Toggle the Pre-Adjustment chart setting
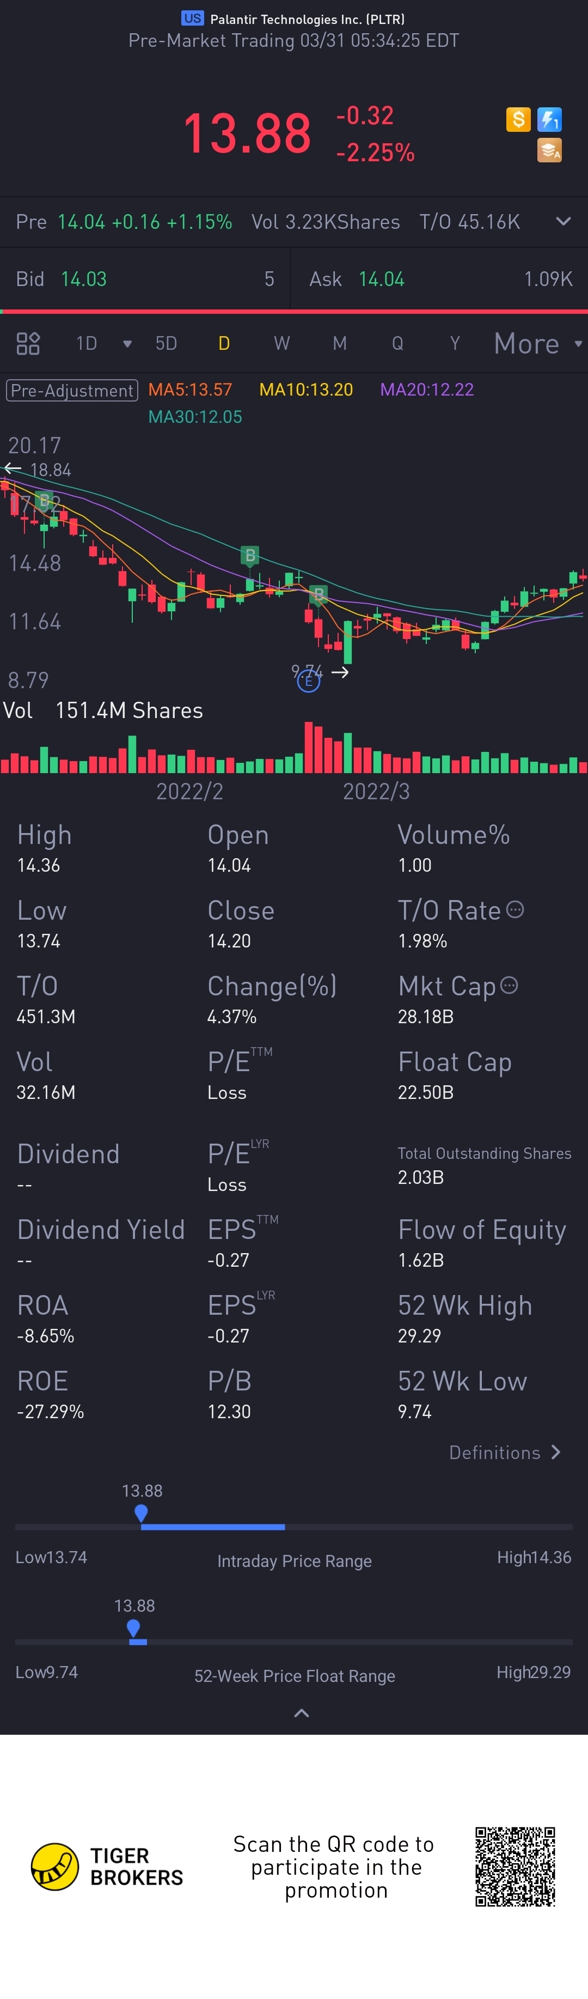Image resolution: width=588 pixels, height=1999 pixels. point(72,390)
